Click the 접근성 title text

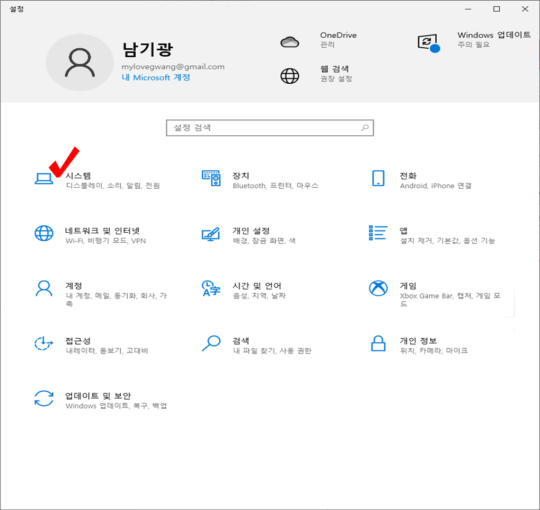78,341
